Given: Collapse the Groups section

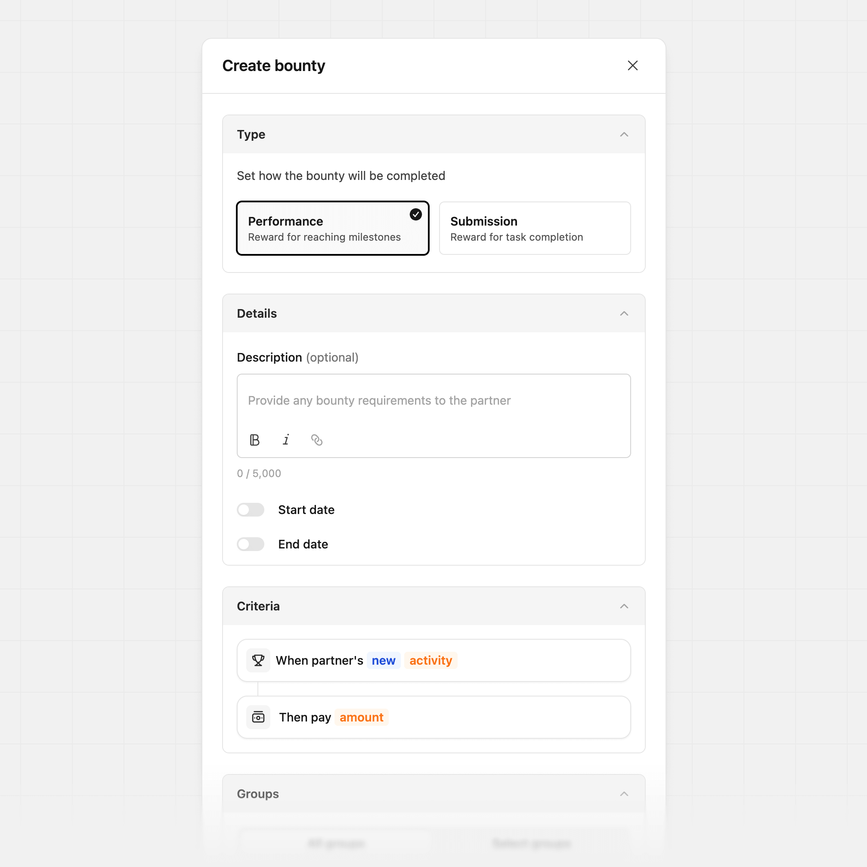Looking at the screenshot, I should click(624, 794).
